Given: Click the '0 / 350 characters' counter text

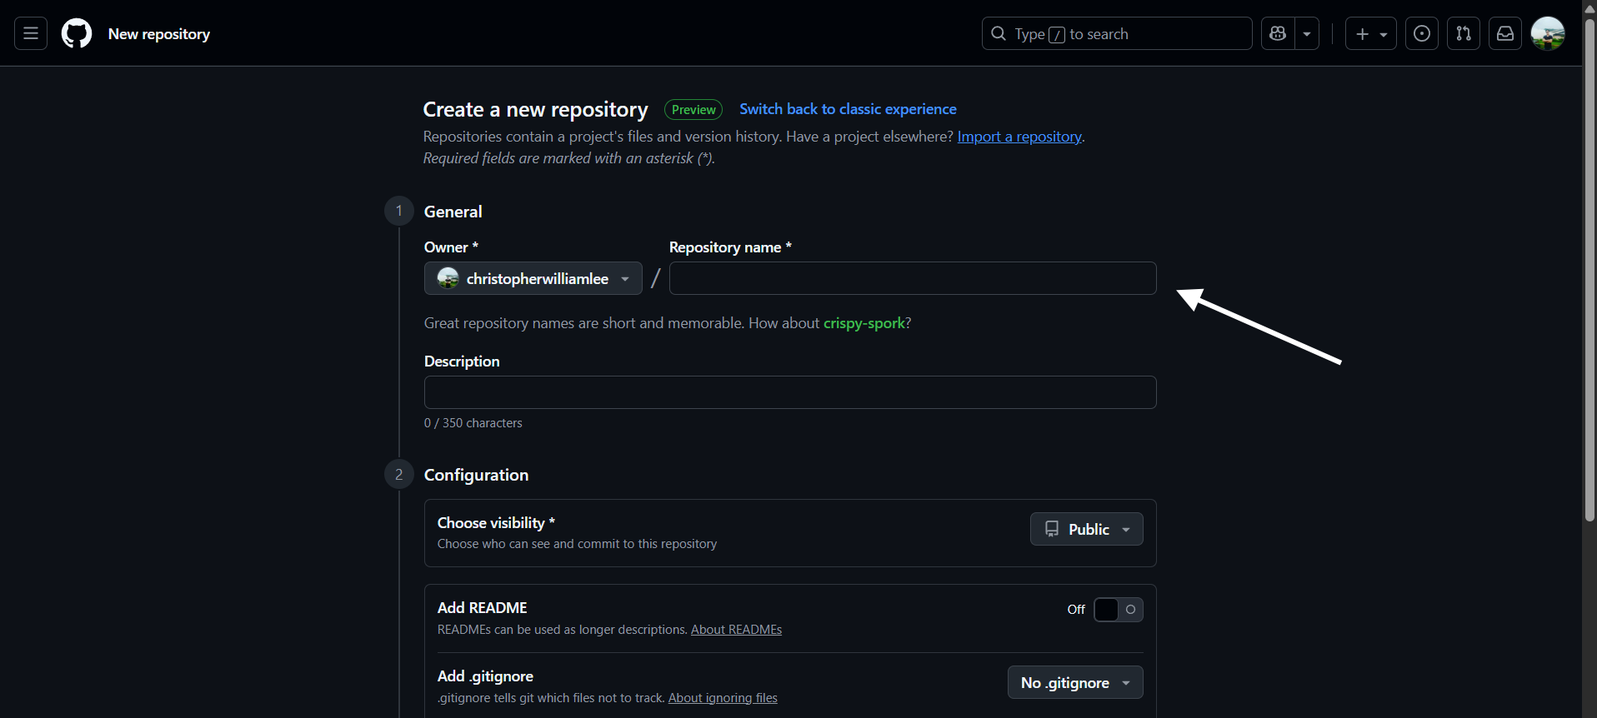Looking at the screenshot, I should coord(473,423).
